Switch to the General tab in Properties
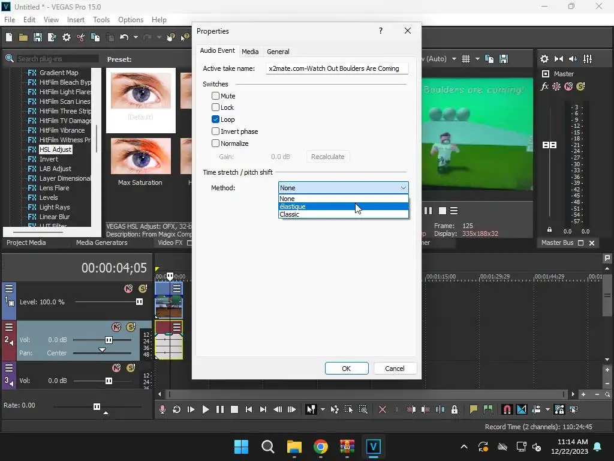Image resolution: width=614 pixels, height=461 pixels. 278,52
